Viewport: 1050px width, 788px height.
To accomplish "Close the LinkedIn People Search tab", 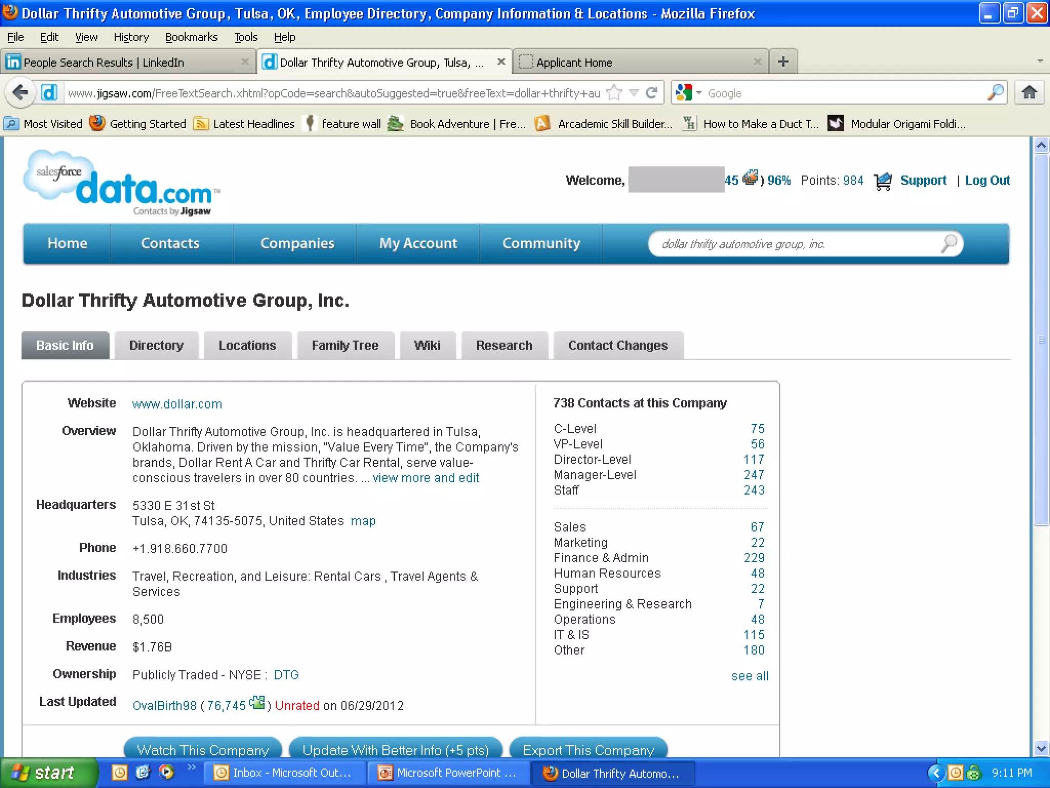I will pos(245,62).
